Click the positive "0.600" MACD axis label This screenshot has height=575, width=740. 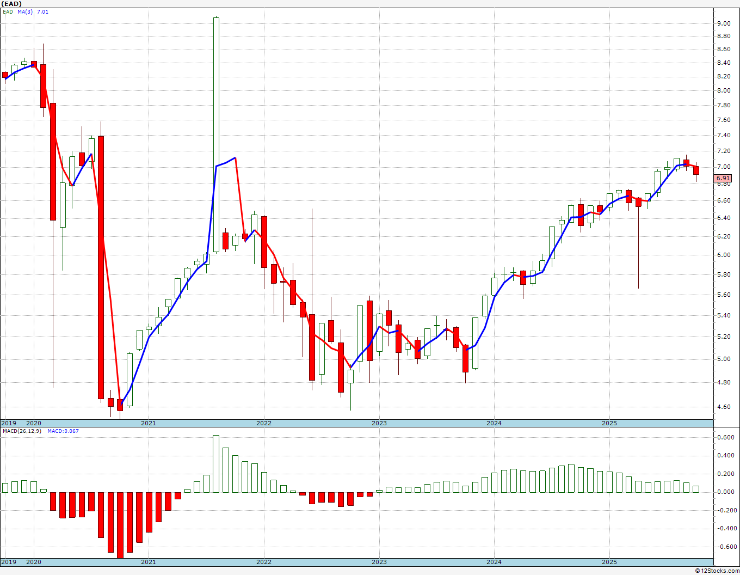725,437
